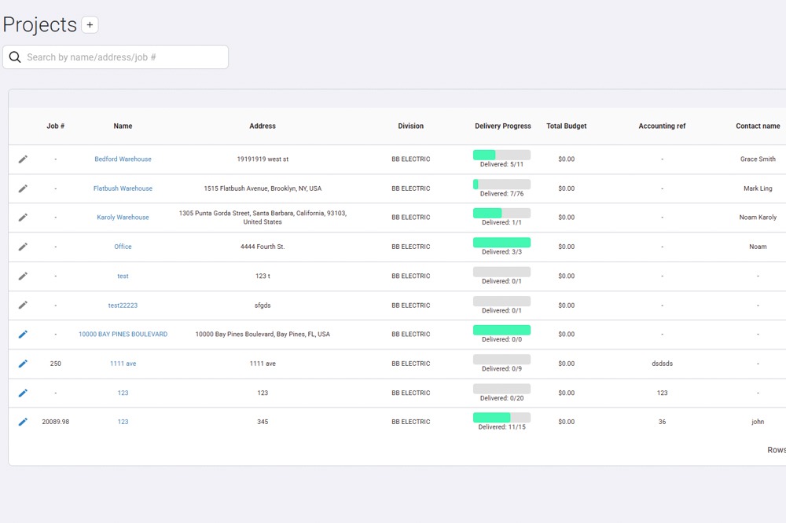Click edit pencil next to Office project
786x523 pixels.
tap(23, 247)
